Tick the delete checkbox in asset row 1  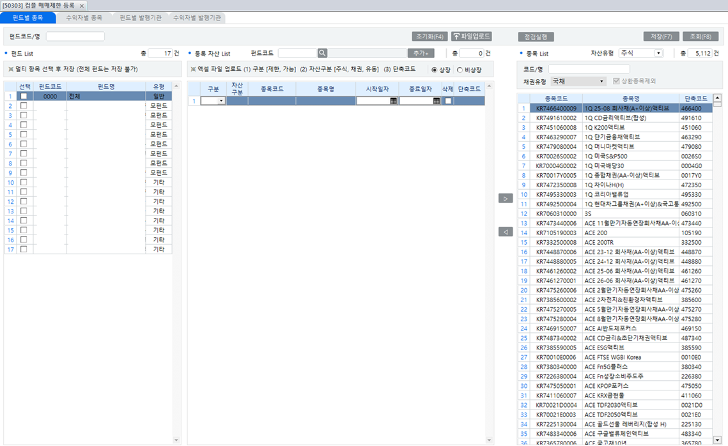point(448,101)
